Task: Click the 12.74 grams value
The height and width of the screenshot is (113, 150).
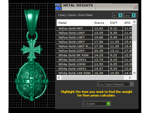Action: tap(99, 60)
